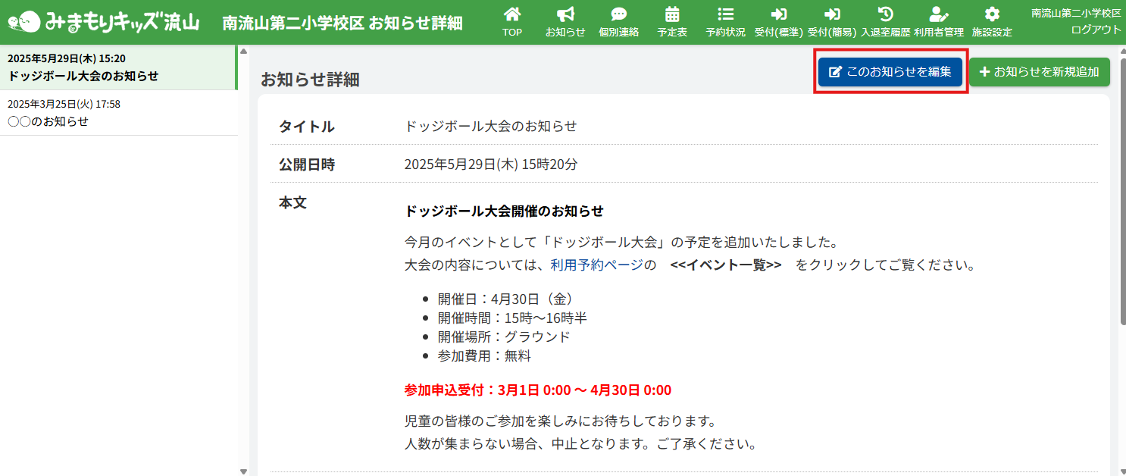Image resolution: width=1126 pixels, height=476 pixels.
Task: Open 施設設定 gear icon
Action: tap(992, 15)
